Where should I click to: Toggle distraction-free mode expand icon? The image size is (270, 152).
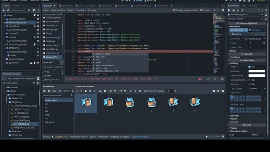pos(223,5)
